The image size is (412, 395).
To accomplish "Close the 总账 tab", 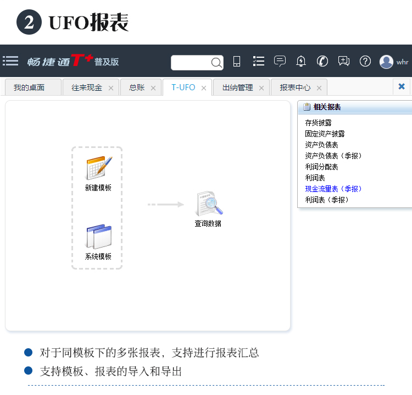I will coord(153,88).
